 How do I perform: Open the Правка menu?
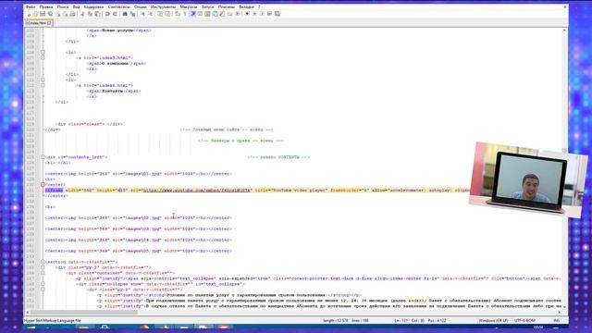(x=46, y=6)
